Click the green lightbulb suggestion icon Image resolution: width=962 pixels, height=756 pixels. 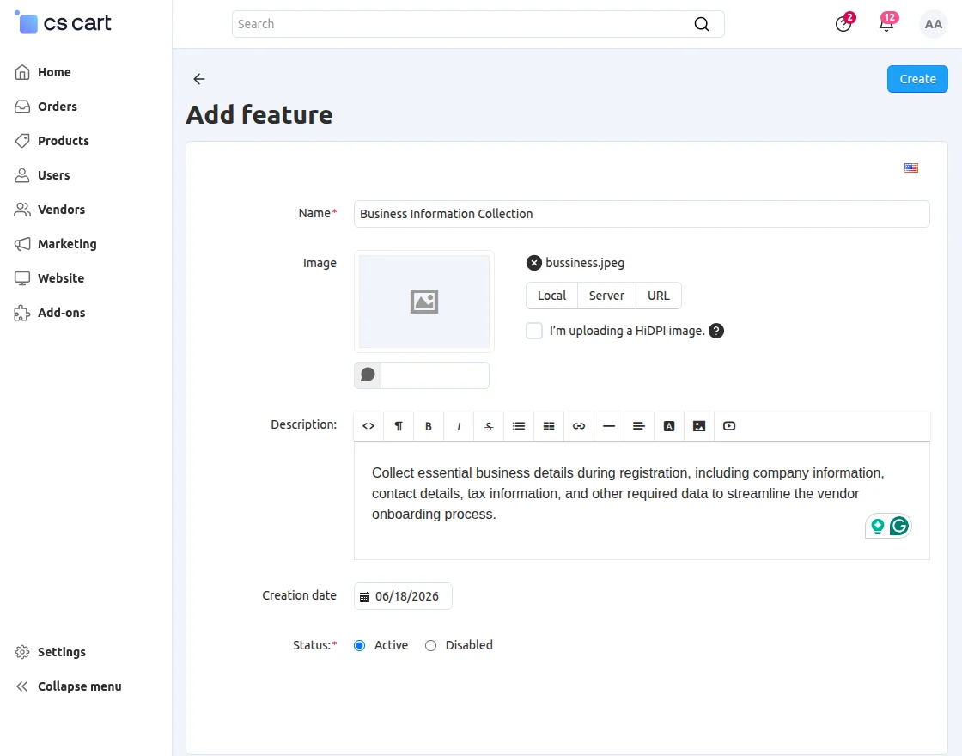[877, 526]
